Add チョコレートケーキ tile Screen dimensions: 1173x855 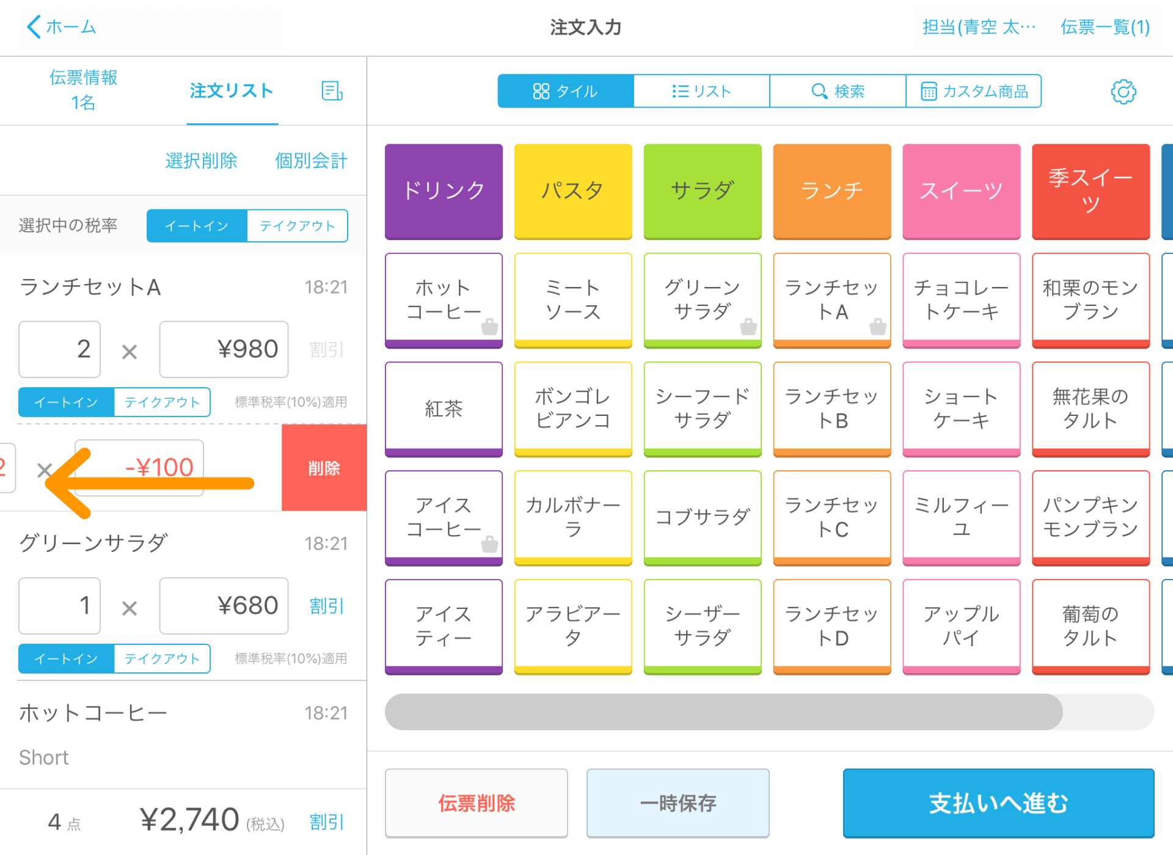(962, 300)
